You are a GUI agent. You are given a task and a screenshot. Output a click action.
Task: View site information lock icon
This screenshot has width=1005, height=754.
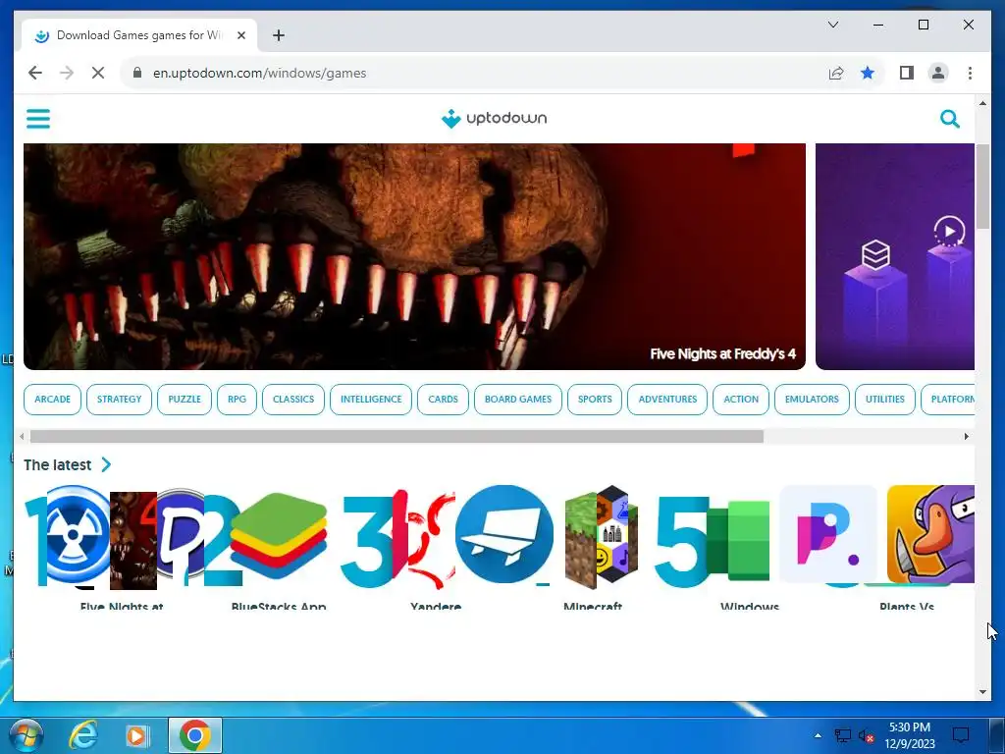click(136, 73)
